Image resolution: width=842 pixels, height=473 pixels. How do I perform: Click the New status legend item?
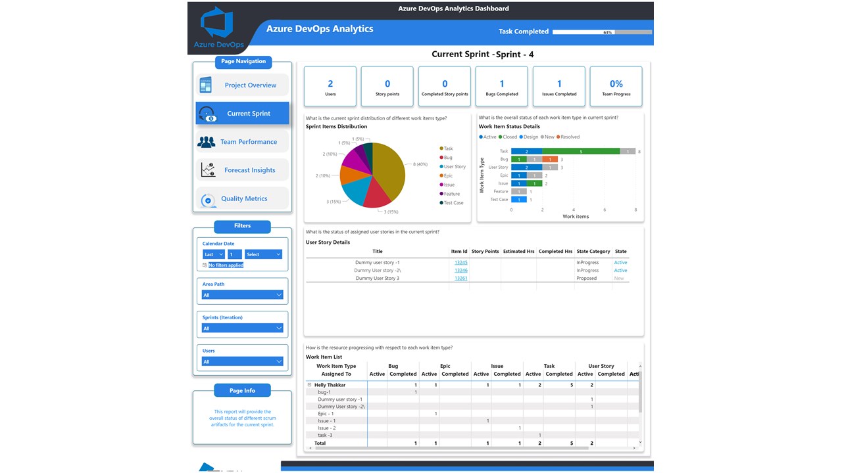click(548, 137)
